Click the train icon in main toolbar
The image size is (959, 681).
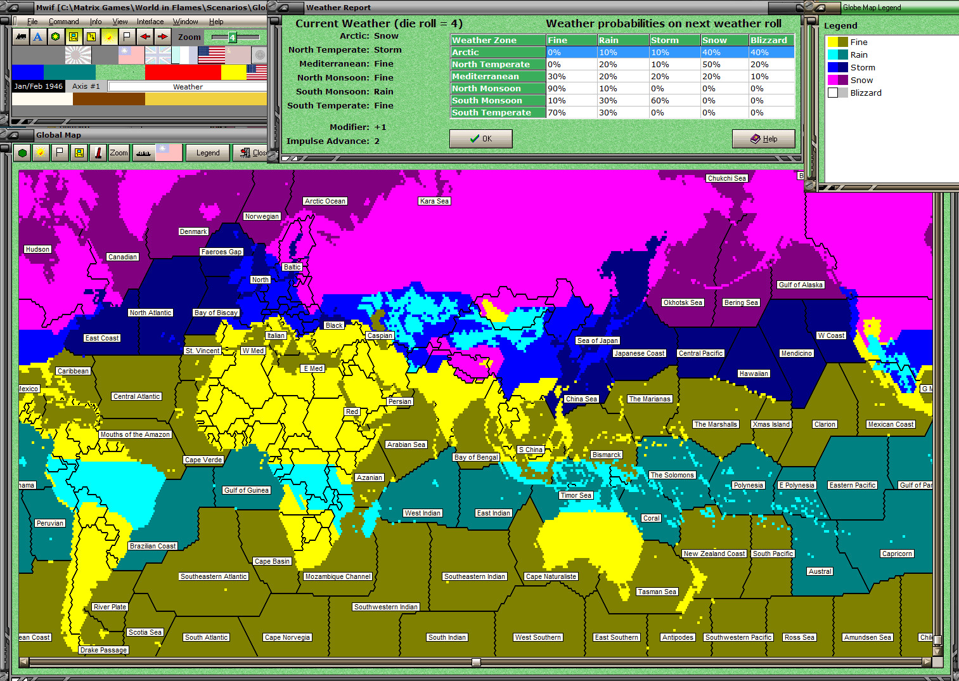tap(20, 37)
